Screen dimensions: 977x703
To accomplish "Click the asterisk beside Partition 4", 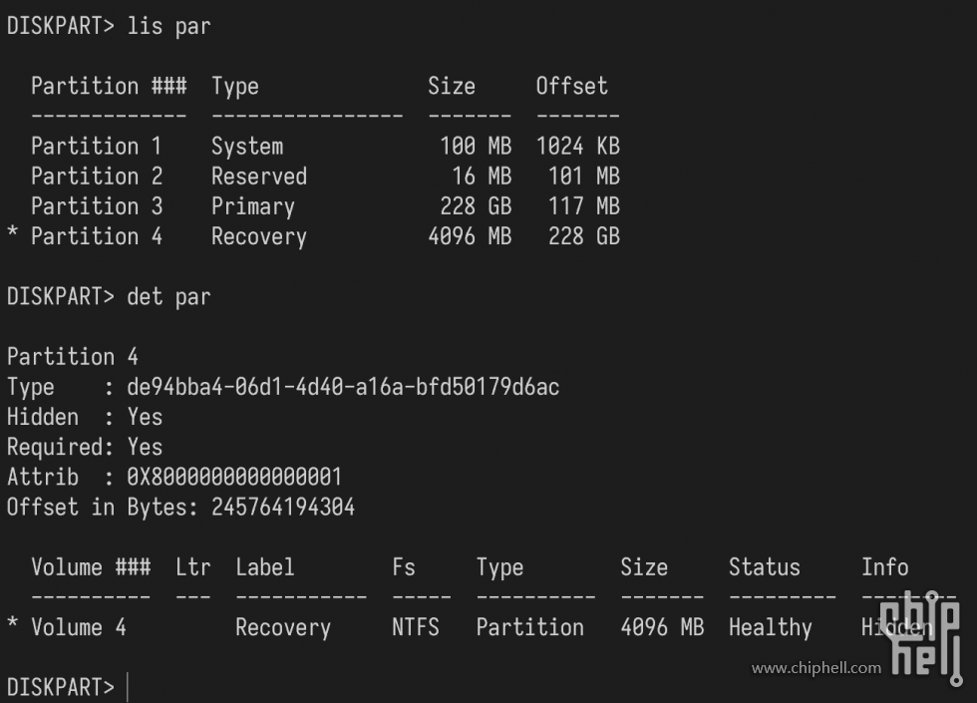I will [12, 234].
